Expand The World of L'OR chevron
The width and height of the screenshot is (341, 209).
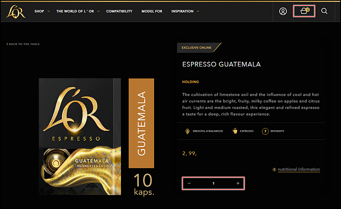[99, 11]
